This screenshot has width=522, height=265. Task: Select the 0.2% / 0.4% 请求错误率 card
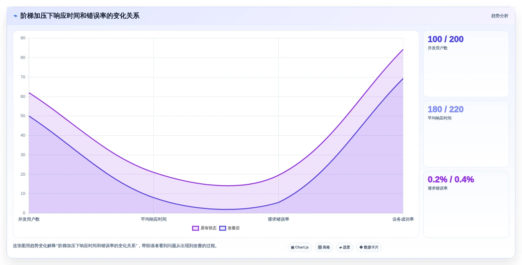[466, 204]
